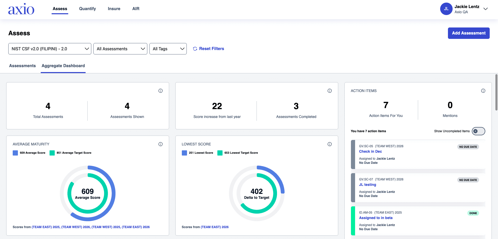Click the blue Lowest Score legend swatch
Screen dimensions: 498x239
184,153
